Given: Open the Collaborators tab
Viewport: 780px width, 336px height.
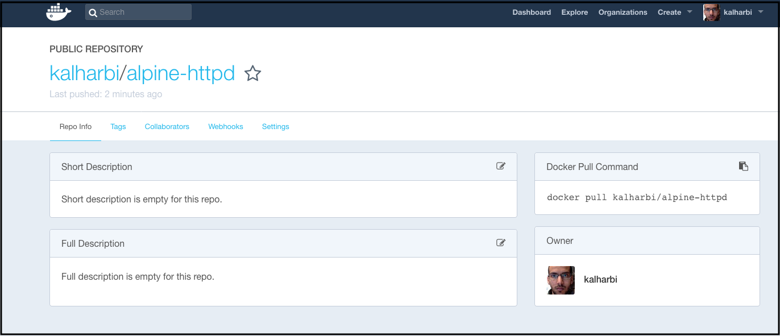Looking at the screenshot, I should tap(167, 127).
